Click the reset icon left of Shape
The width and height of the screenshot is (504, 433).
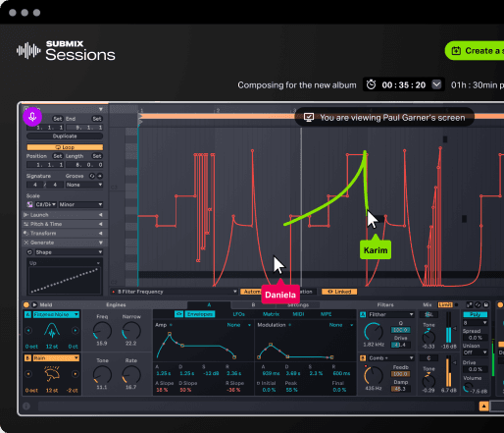tap(29, 252)
